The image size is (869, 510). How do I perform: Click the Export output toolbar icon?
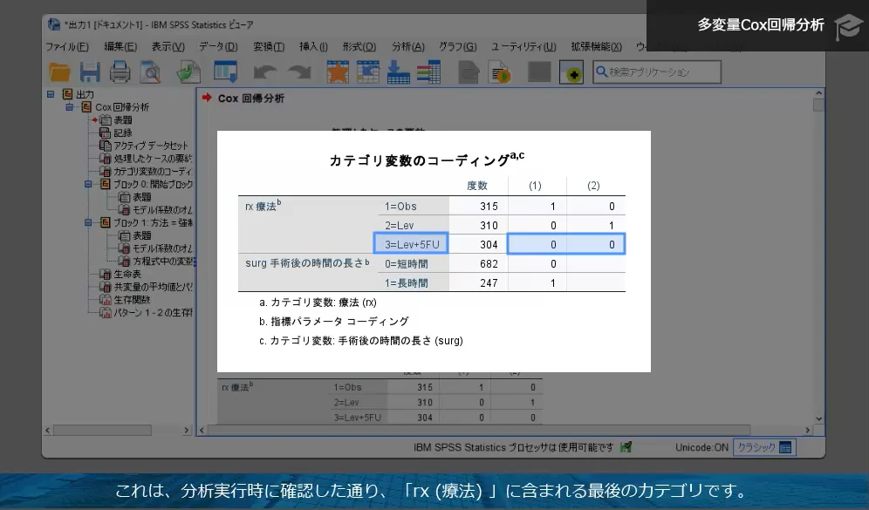click(188, 72)
